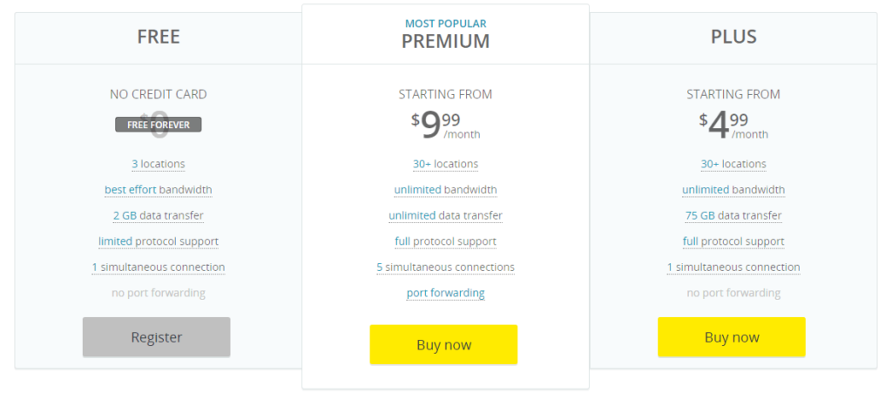Click '30+ locations' in Premium plan
The width and height of the screenshot is (892, 393).
445,165
